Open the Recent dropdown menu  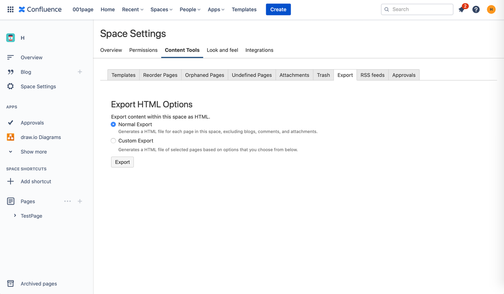tap(133, 9)
